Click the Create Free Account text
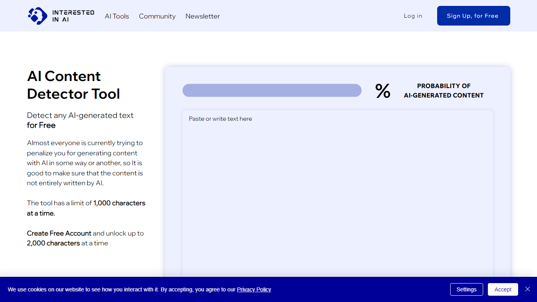Screen dimensions: 537x302 point(59,233)
